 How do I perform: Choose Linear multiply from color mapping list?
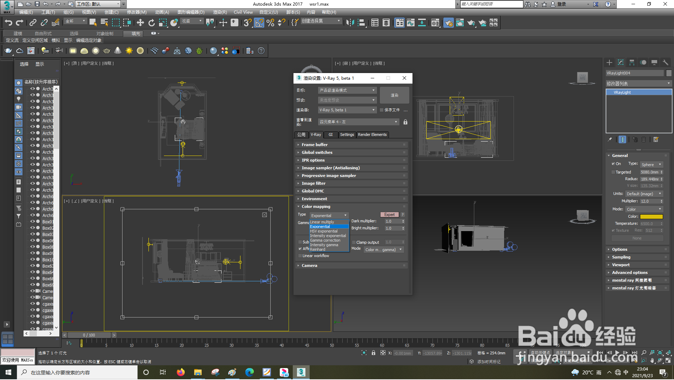click(329, 222)
